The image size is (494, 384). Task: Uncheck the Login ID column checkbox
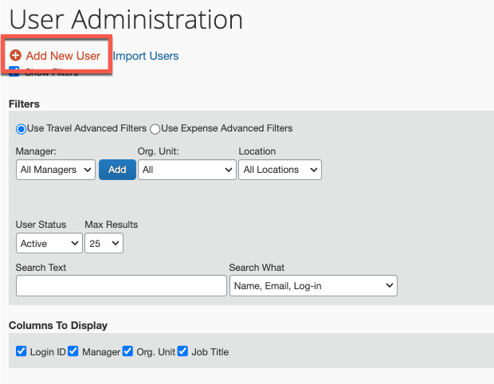pos(22,351)
